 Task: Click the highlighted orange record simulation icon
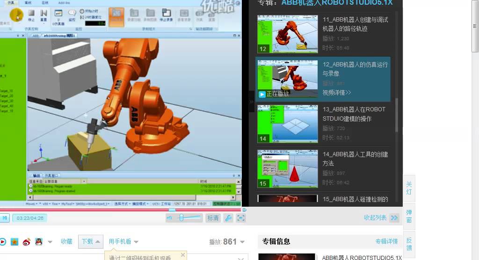[116, 16]
